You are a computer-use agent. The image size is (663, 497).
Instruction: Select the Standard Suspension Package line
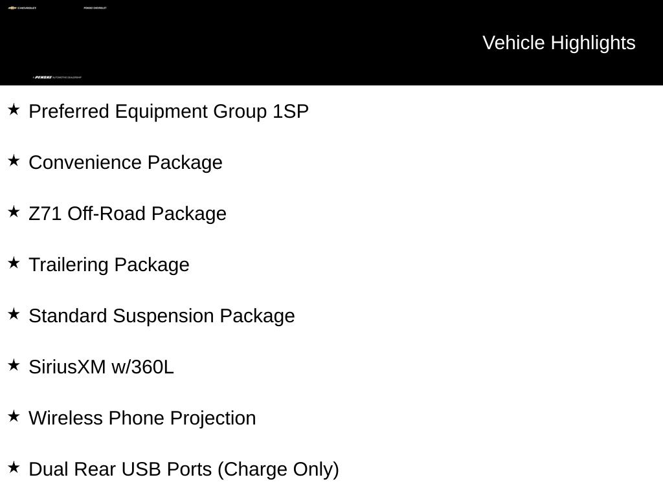click(x=162, y=316)
